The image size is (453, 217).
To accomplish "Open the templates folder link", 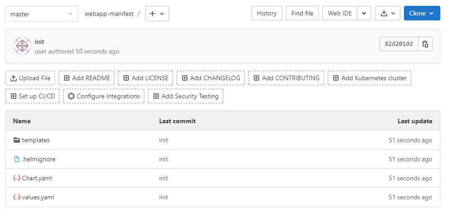I will point(36,140).
